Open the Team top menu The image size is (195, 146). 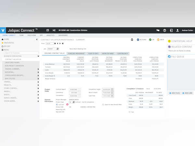[21, 35]
